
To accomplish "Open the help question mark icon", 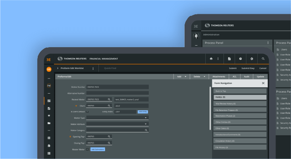I will 241,59.
